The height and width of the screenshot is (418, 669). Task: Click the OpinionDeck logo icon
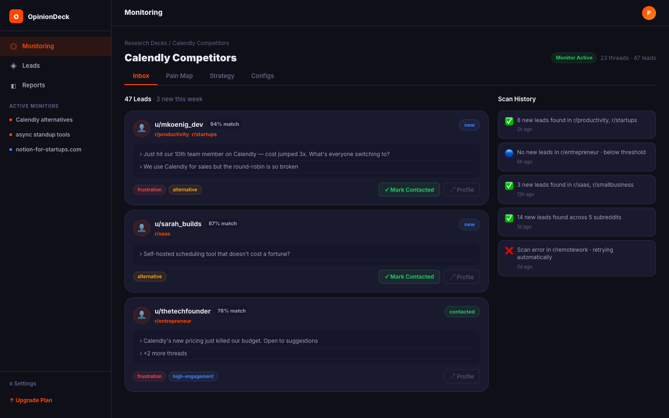point(16,16)
